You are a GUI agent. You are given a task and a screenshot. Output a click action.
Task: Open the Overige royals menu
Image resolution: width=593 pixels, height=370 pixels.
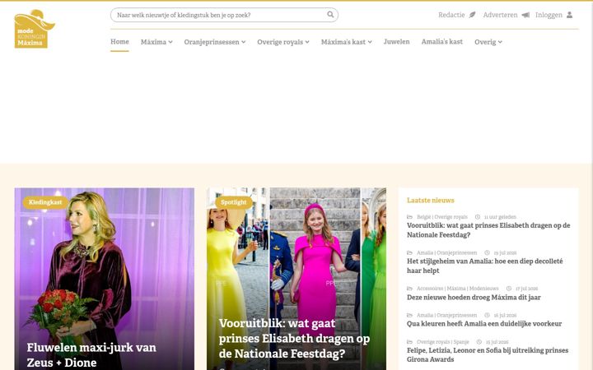(283, 42)
